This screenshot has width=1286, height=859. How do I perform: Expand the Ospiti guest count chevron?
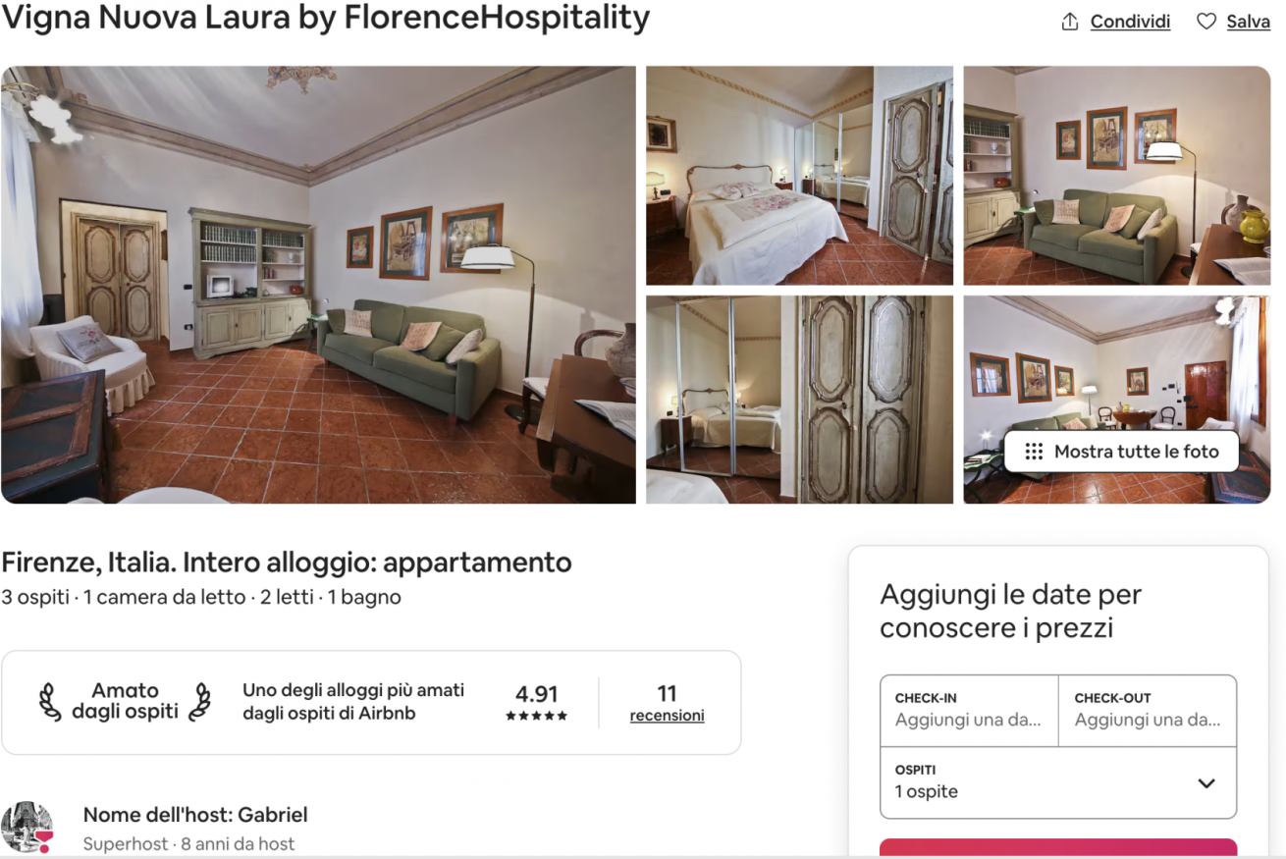click(1206, 783)
